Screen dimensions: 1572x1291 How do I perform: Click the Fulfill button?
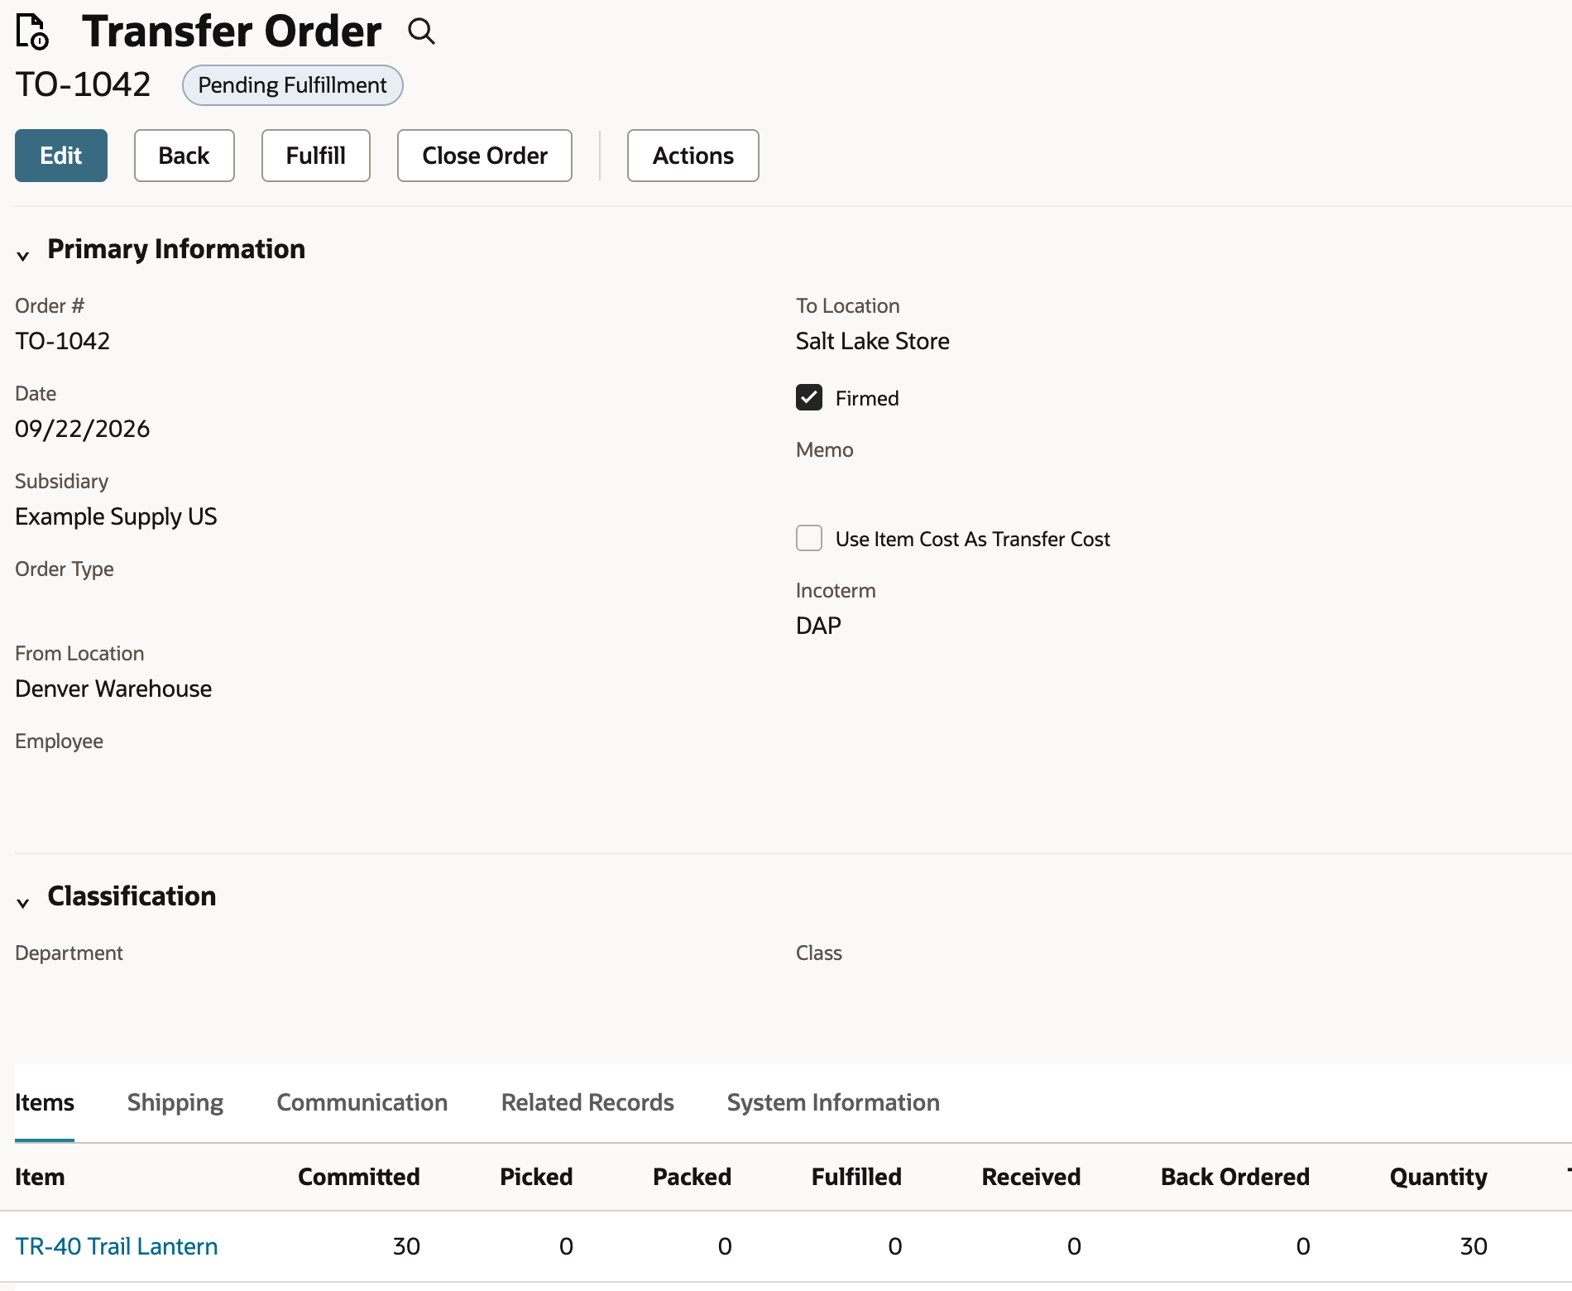point(316,156)
